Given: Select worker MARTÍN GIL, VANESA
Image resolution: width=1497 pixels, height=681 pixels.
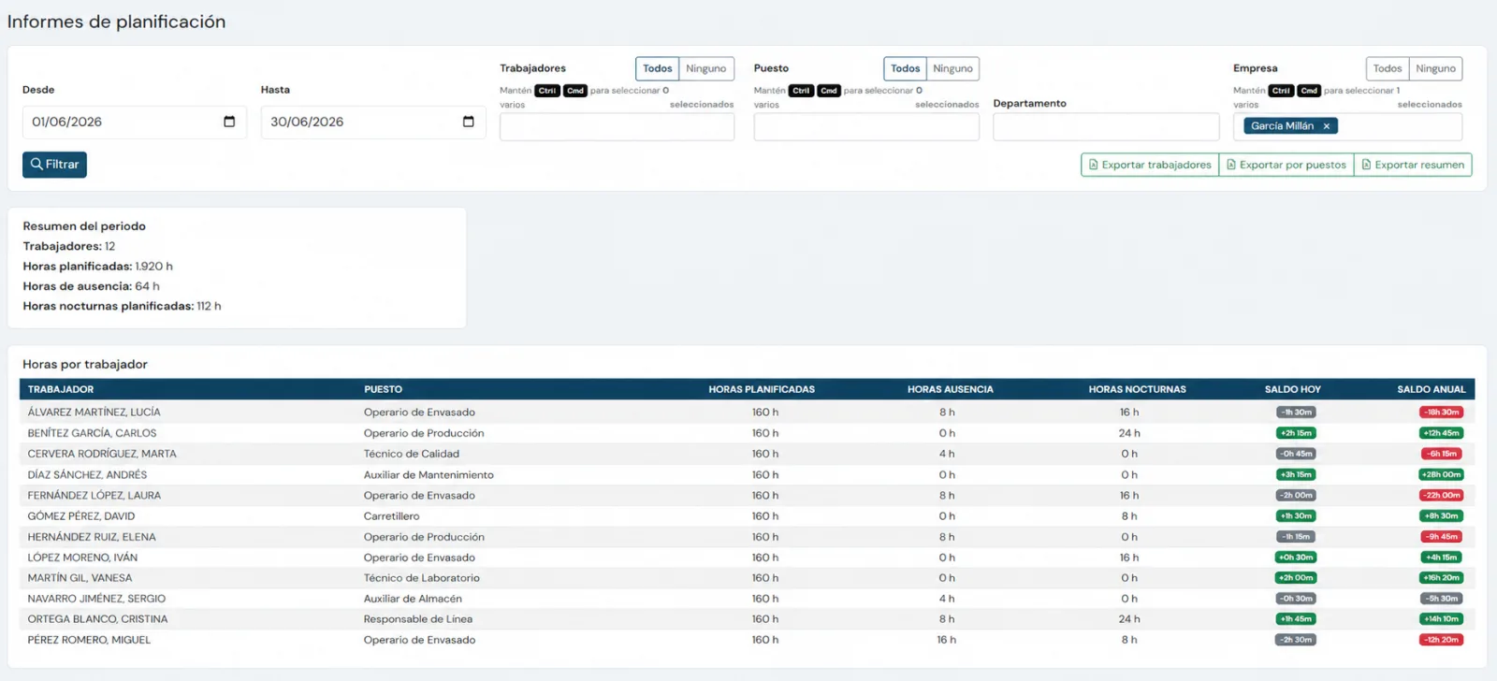Looking at the screenshot, I should pos(80,578).
